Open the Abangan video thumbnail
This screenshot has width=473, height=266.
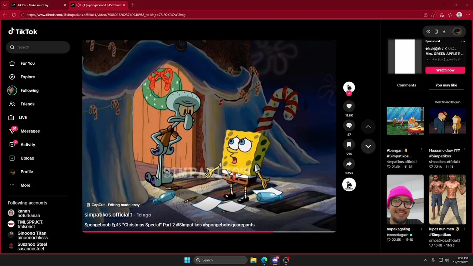(405, 121)
